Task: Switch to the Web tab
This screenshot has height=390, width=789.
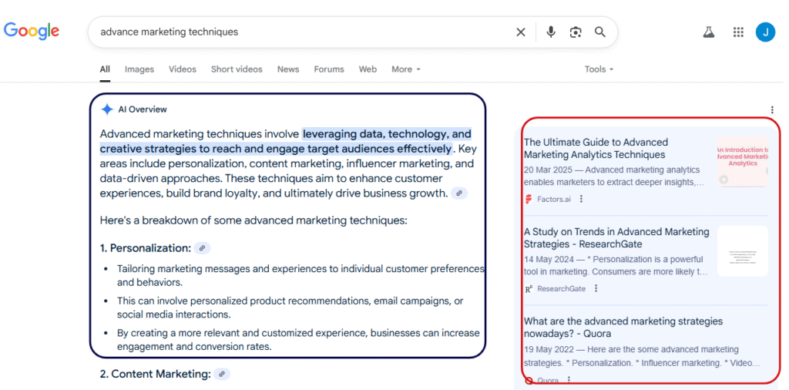Action: 368,69
